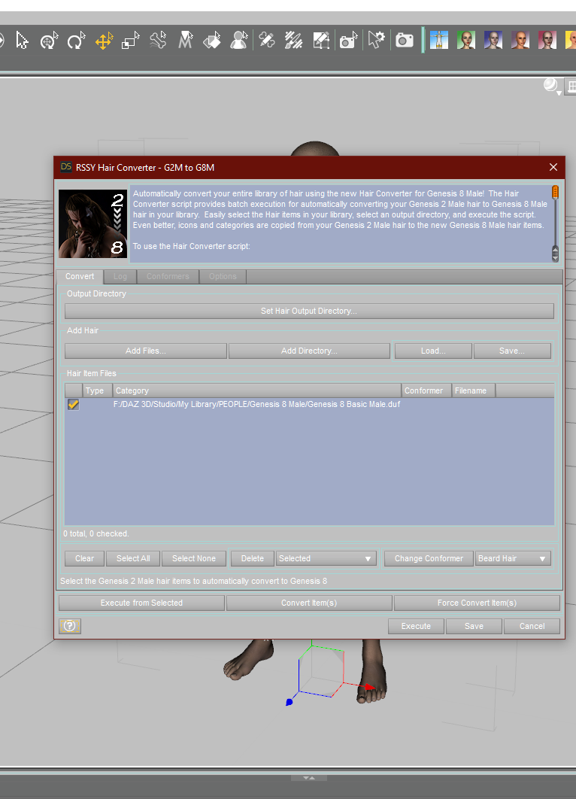Click the Change Conformer button
The height and width of the screenshot is (799, 576).
pyautogui.click(x=429, y=558)
